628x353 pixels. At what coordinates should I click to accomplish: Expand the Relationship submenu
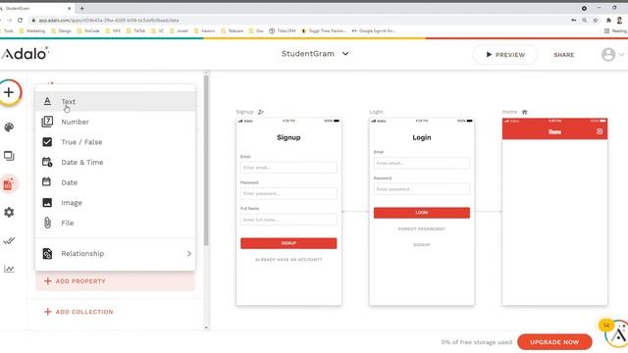116,253
